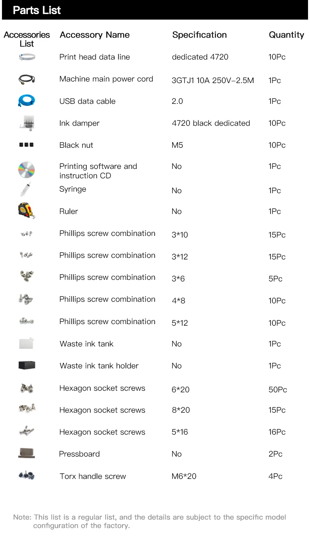The width and height of the screenshot is (310, 553).
Task: Click the factory configuration note text
Action: (x=150, y=521)
